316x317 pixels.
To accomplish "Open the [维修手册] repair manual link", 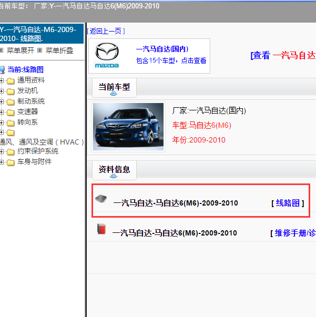I will [x=292, y=233].
